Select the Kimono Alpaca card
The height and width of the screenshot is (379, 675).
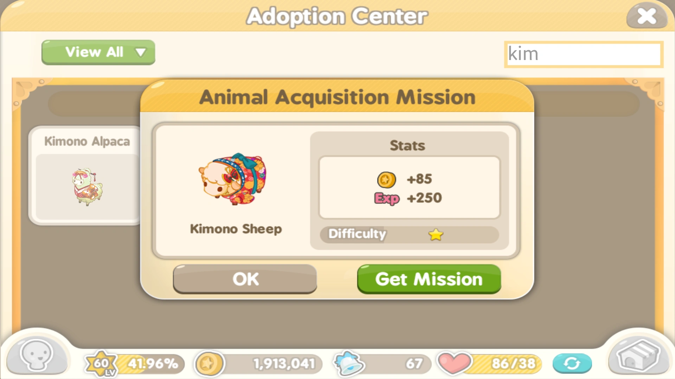coord(85,175)
